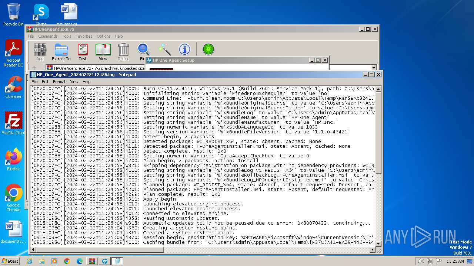Open Notepad View menu
This screenshot has width=474, height=266.
74,82
